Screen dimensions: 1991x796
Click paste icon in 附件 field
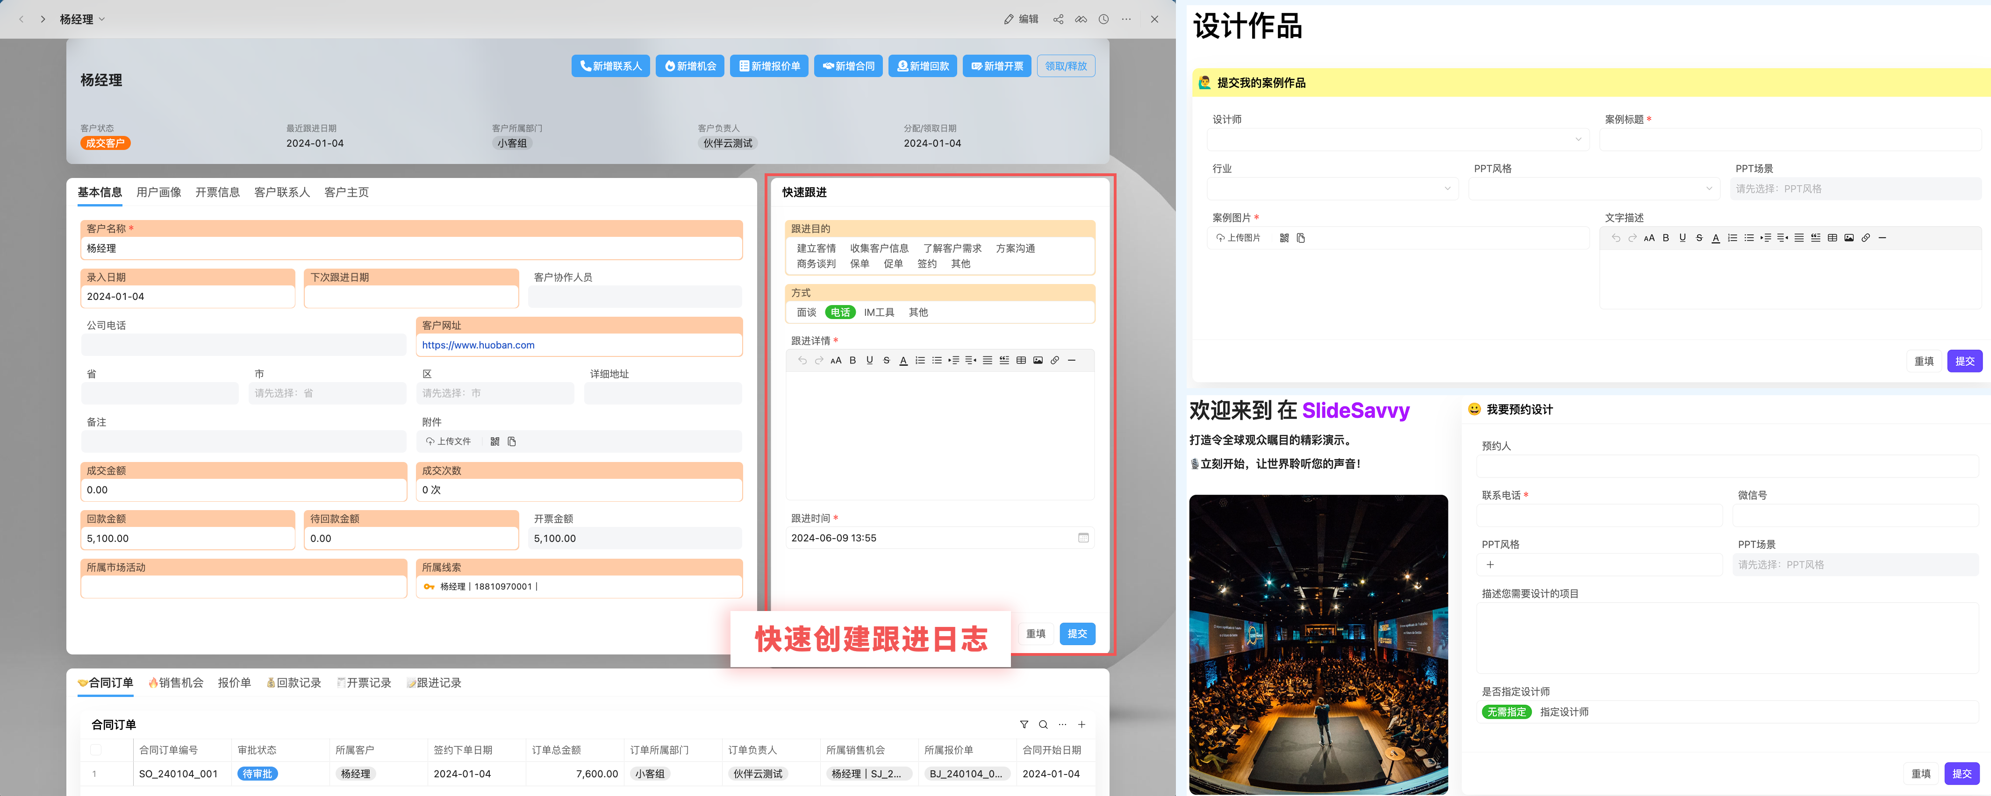[x=512, y=441]
